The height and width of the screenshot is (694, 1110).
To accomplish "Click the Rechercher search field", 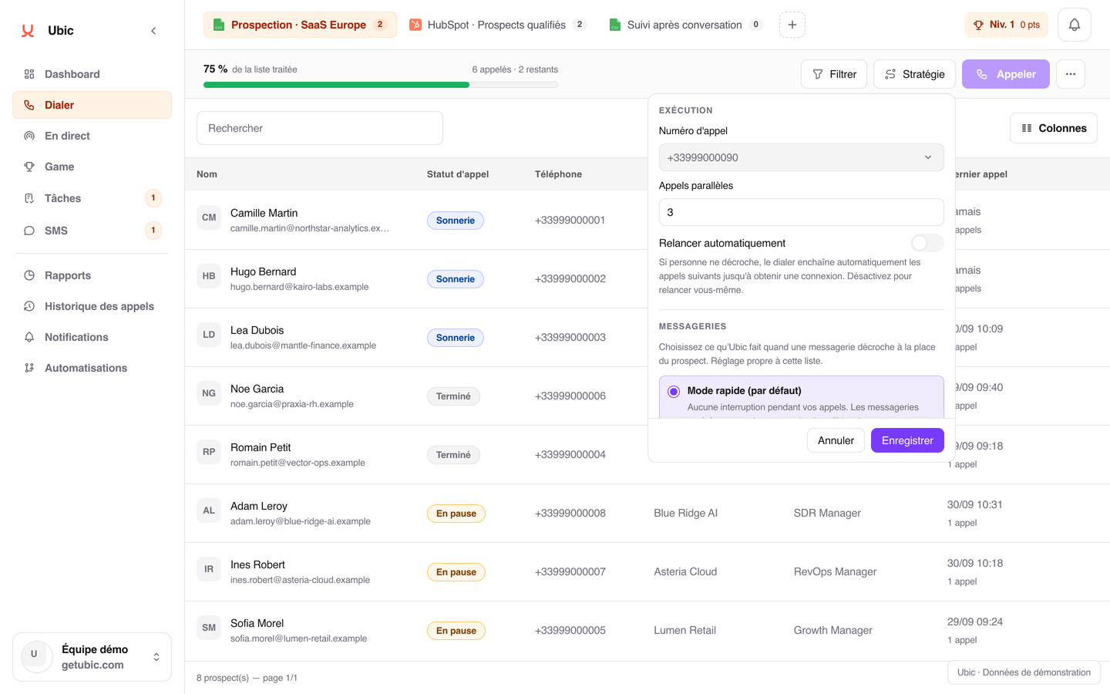I will (320, 128).
